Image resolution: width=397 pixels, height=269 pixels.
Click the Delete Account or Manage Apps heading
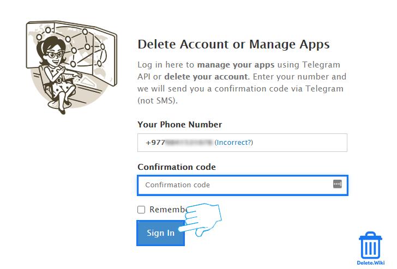coord(233,44)
